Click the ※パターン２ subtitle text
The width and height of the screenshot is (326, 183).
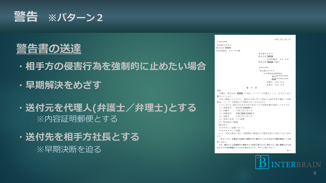coord(76,18)
